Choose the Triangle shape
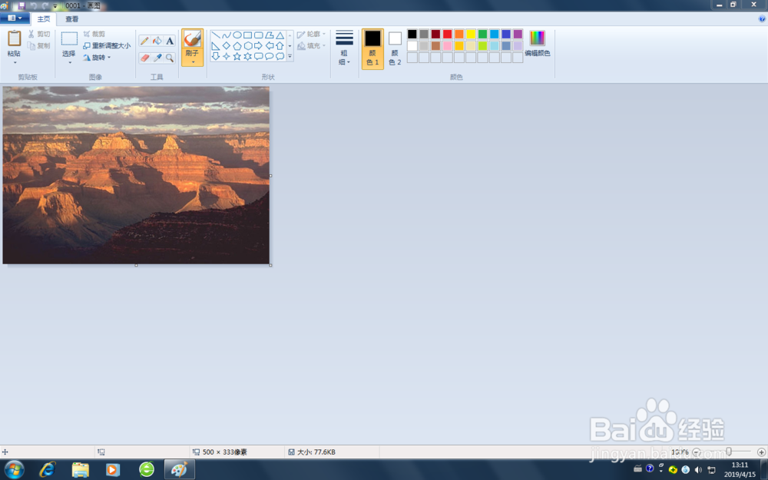Viewport: 768px width, 480px height. click(x=280, y=35)
